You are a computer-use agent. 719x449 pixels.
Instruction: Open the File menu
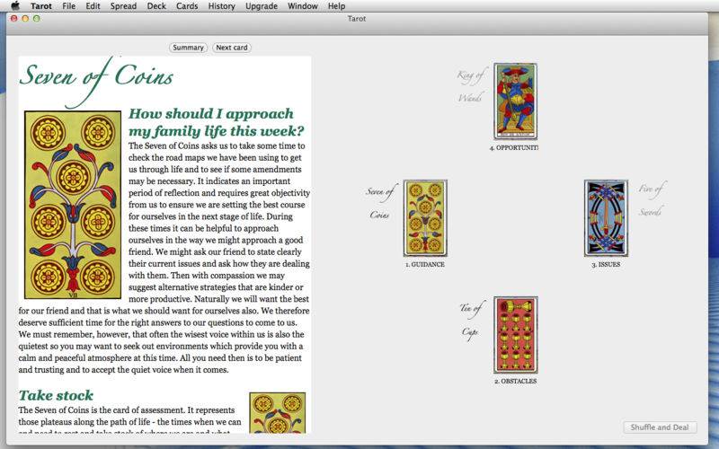pos(69,6)
